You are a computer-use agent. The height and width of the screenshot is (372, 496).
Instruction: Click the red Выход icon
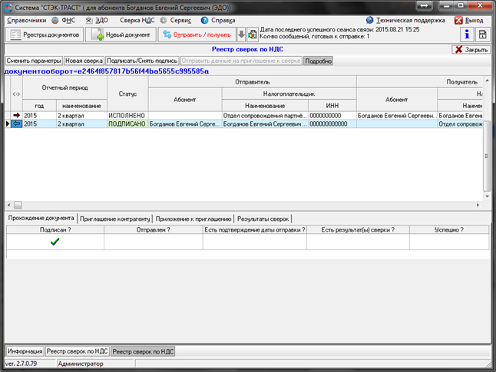tap(458, 20)
